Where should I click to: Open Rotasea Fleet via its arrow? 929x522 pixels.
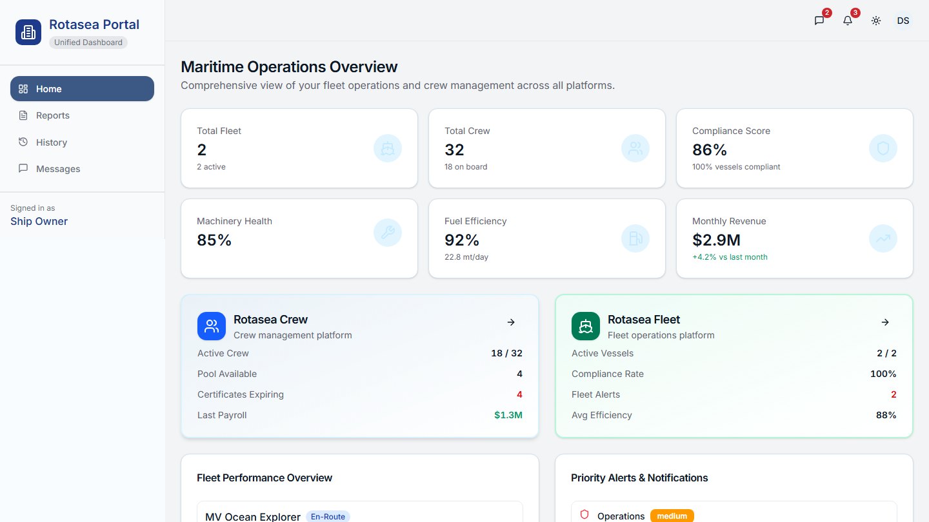click(885, 322)
